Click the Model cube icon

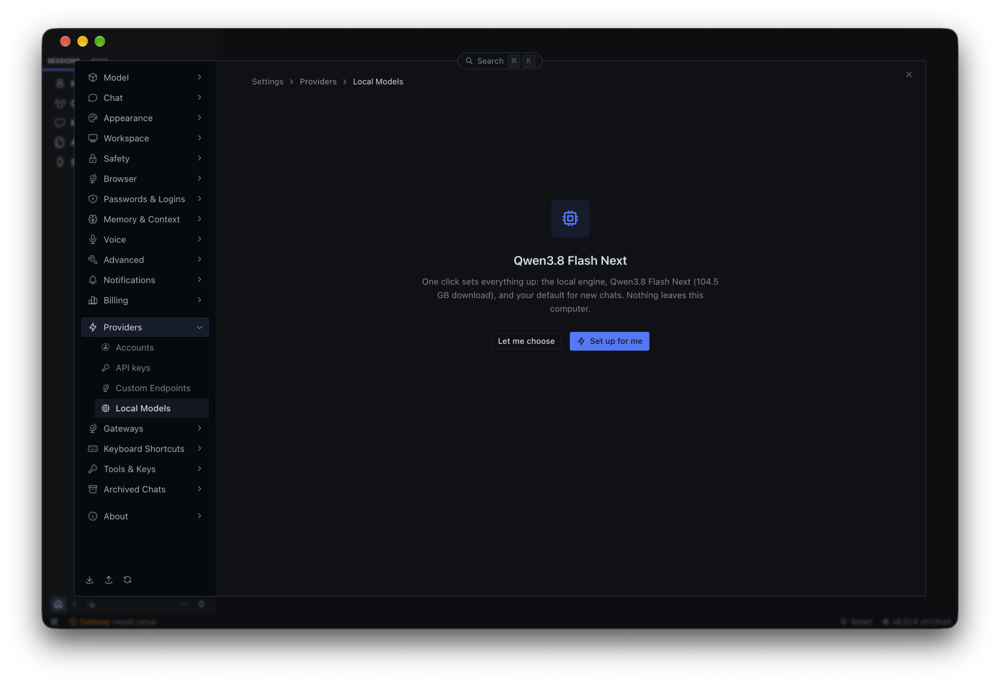(92, 77)
